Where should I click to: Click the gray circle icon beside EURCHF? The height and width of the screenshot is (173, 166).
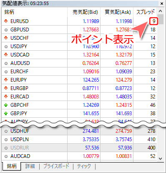pyautogui.click(x=6, y=72)
